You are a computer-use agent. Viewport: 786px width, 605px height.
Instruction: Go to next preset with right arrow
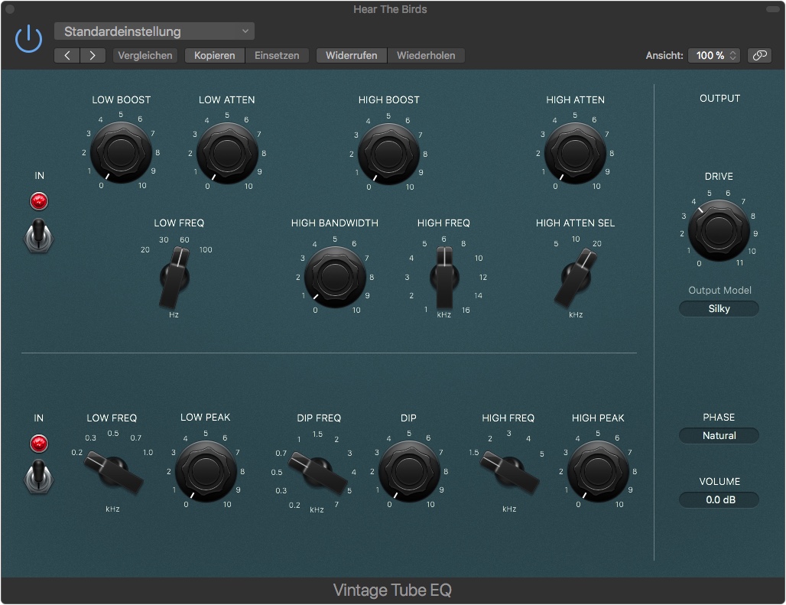[x=93, y=56]
